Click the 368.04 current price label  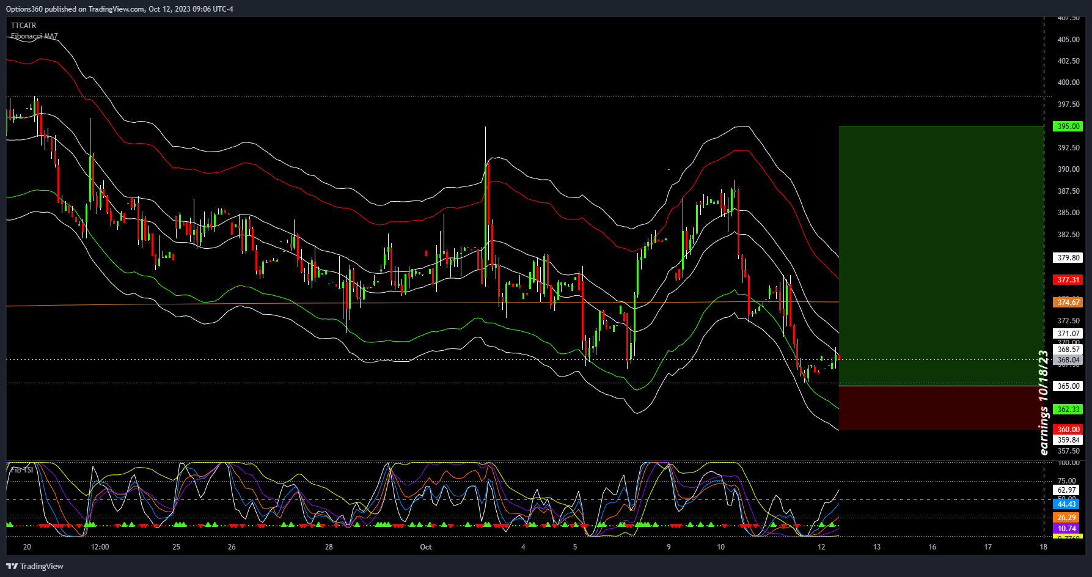(1068, 360)
